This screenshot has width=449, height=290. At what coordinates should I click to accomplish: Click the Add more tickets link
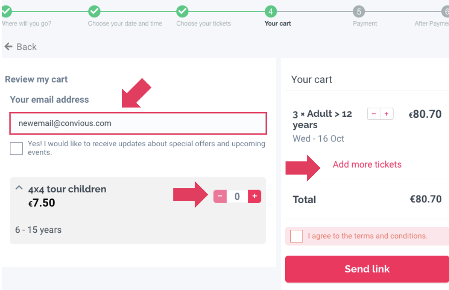tap(367, 164)
